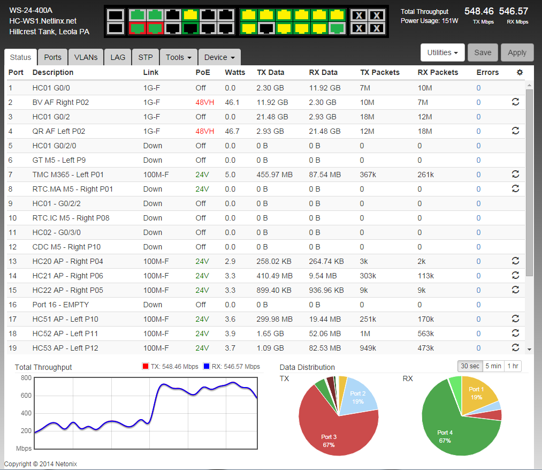The width and height of the screenshot is (542, 470).
Task: Click port 7 yellow jack in switch diagram
Action: 190,15
